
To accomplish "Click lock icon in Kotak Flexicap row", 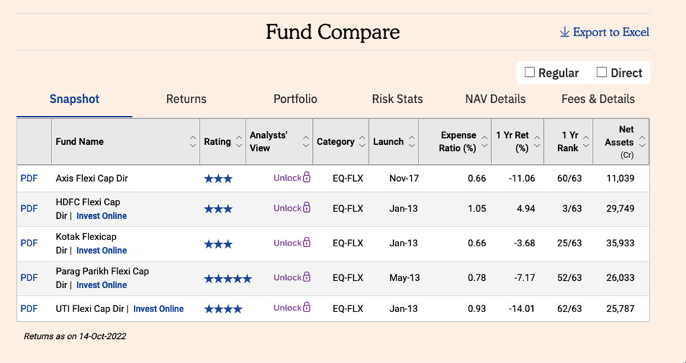I will pyautogui.click(x=306, y=243).
